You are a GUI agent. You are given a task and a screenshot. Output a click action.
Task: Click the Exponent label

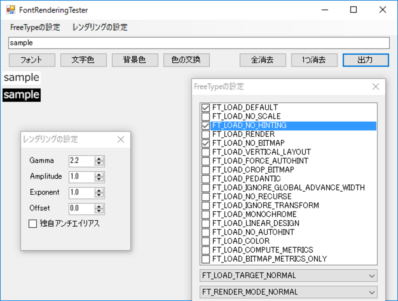pyautogui.click(x=45, y=192)
